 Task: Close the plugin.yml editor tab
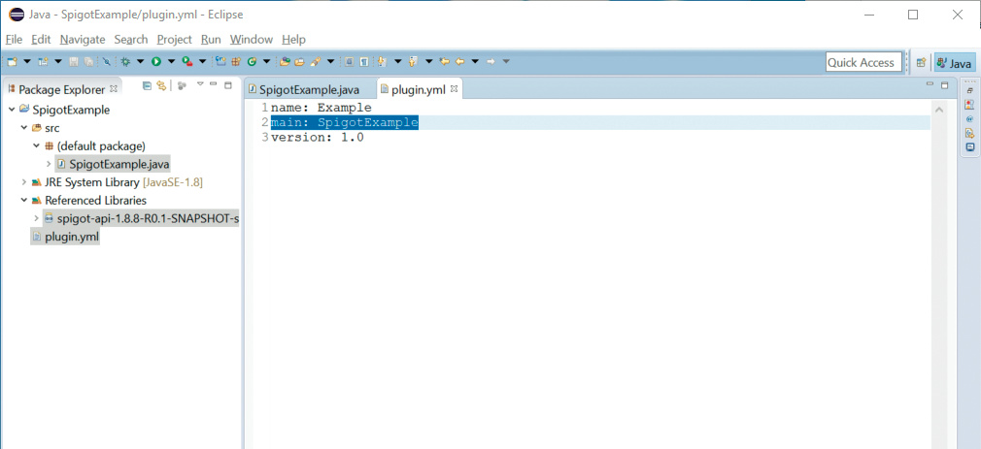455,89
